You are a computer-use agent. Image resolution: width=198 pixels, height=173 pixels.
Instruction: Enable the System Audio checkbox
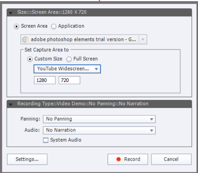(x=46, y=140)
